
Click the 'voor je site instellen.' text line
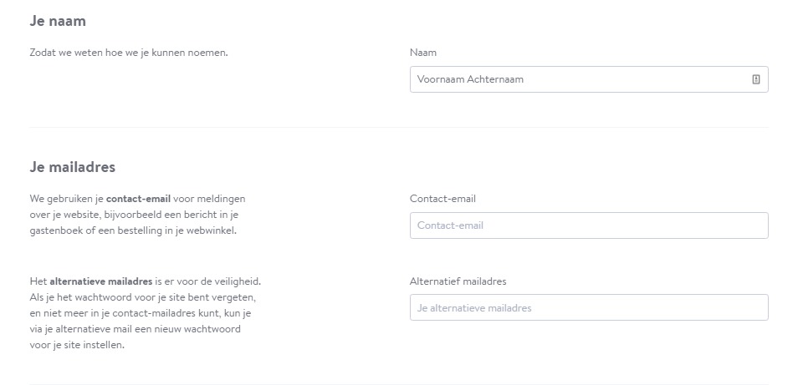(77, 345)
